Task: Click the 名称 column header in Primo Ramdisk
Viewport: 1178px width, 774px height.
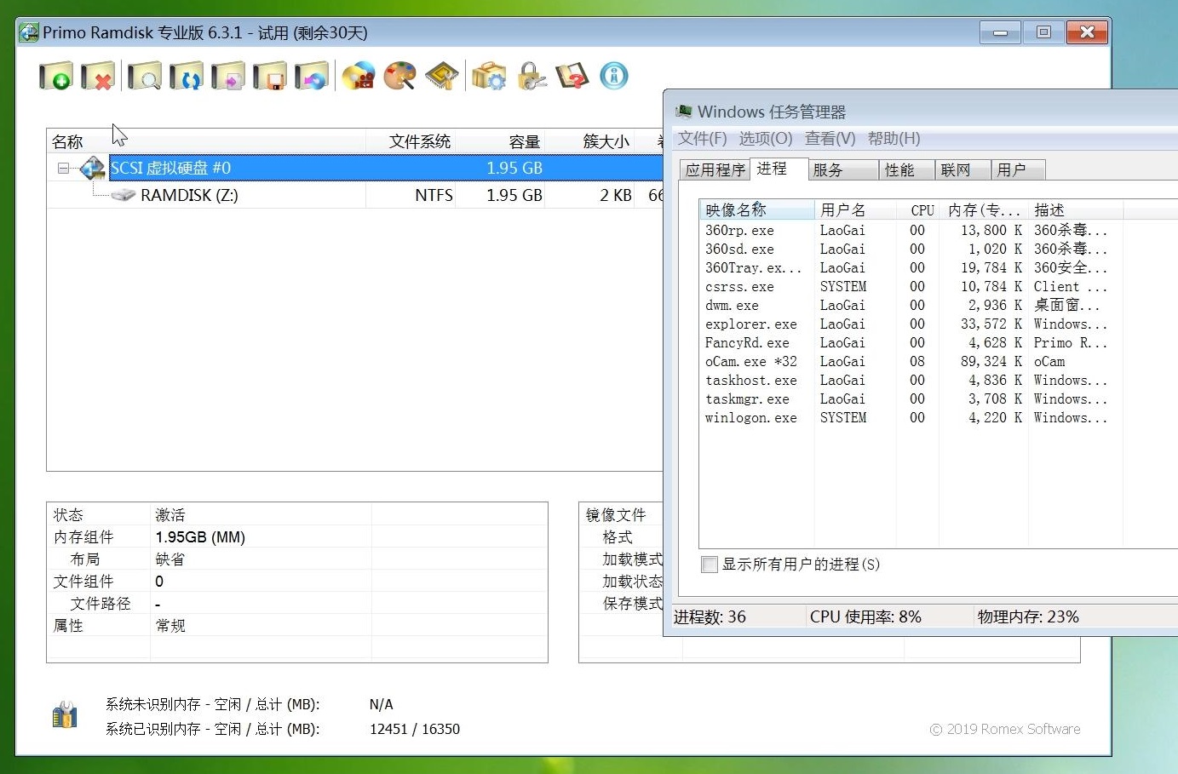Action: point(206,141)
